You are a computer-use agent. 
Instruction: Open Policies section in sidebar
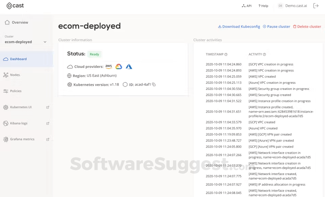pos(16,91)
